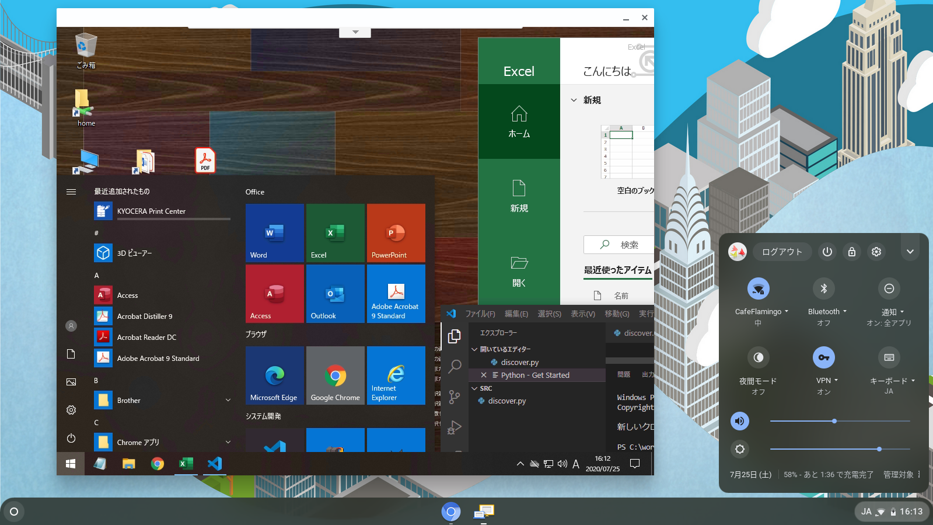Open VS Code 選択(S) menu

(549, 314)
